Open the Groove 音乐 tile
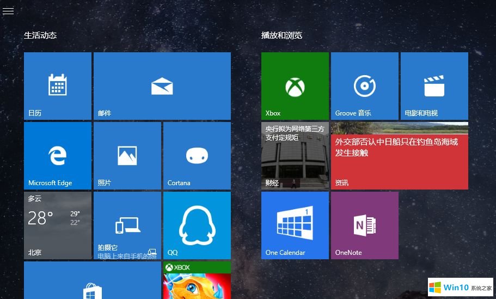Viewport: 496px width, 299px height. [365, 86]
